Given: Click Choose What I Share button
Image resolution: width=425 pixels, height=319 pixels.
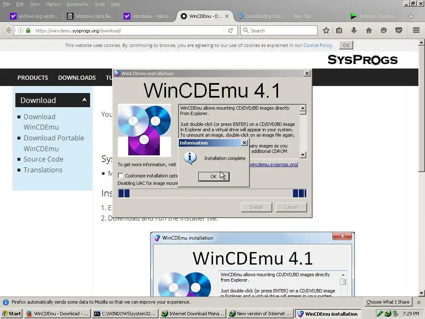Looking at the screenshot, I should point(388,302).
